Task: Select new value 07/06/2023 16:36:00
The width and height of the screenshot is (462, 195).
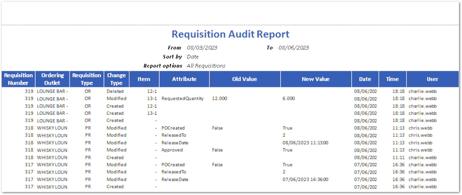Action: 305,180
